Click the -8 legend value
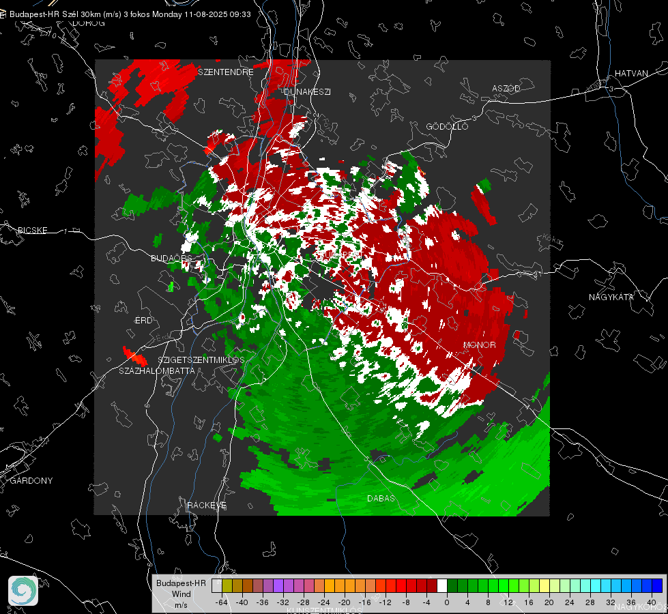Screen dimensions: 668x614 [x=405, y=602]
